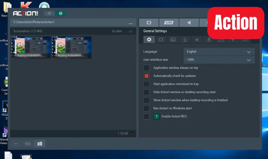
Task: Enable 'Start application minimized to tray'
Action: (146, 84)
